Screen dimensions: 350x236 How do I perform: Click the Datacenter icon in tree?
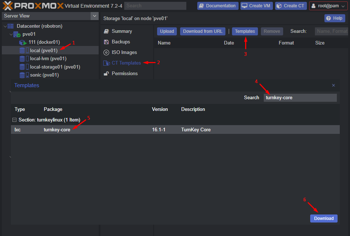tap(11, 26)
